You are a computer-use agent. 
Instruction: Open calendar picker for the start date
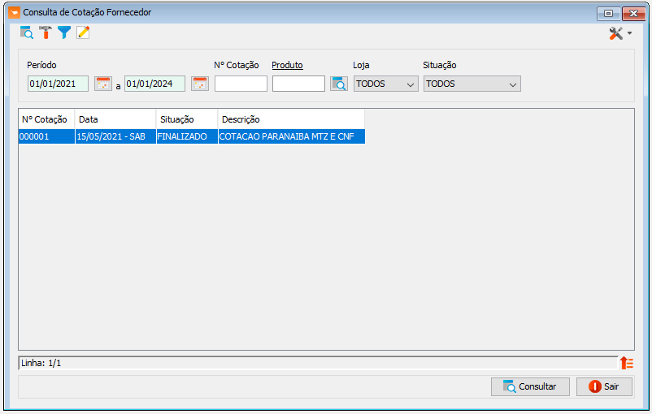103,84
